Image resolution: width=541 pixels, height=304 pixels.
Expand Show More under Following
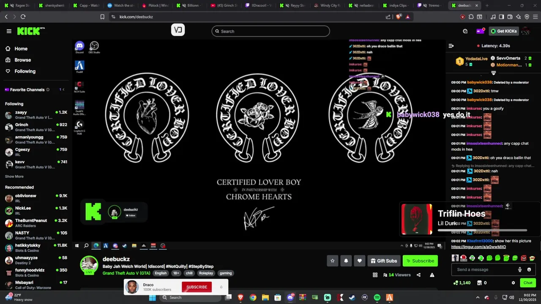14,176
